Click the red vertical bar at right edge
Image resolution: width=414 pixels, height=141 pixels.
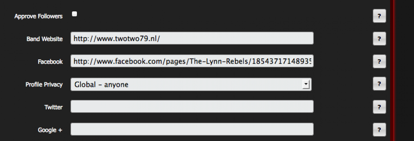(x=392, y=70)
